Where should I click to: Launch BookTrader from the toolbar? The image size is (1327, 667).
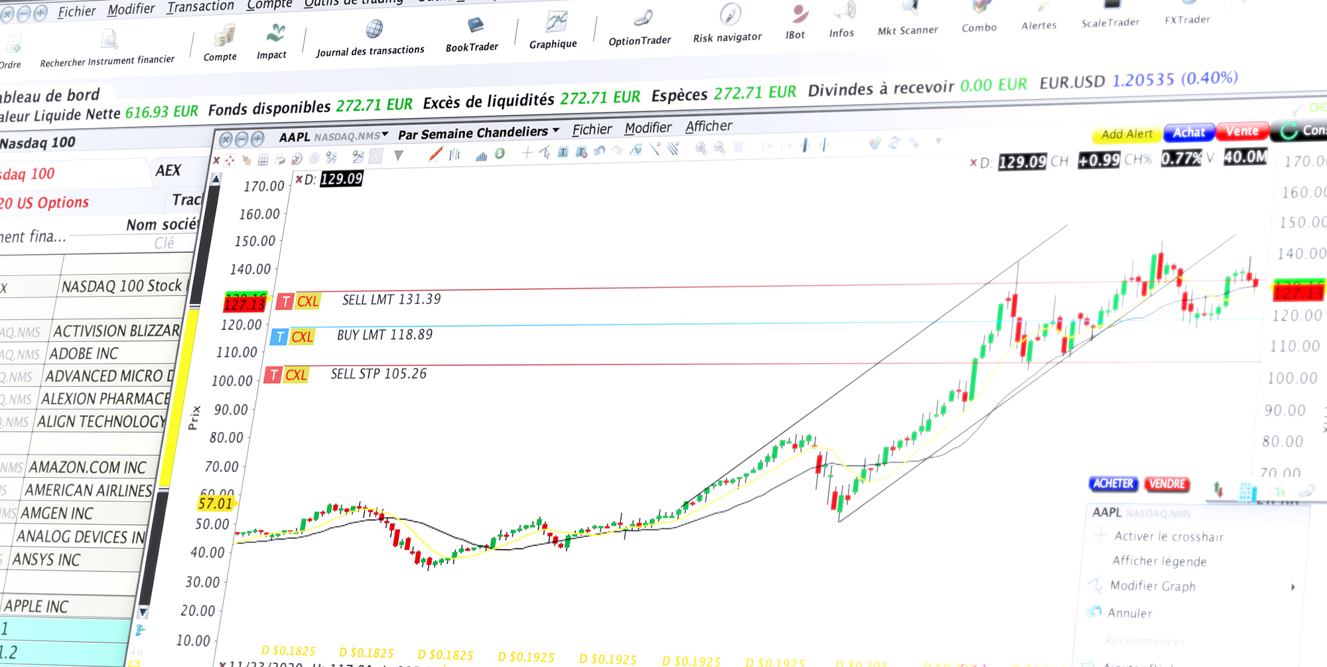472,35
